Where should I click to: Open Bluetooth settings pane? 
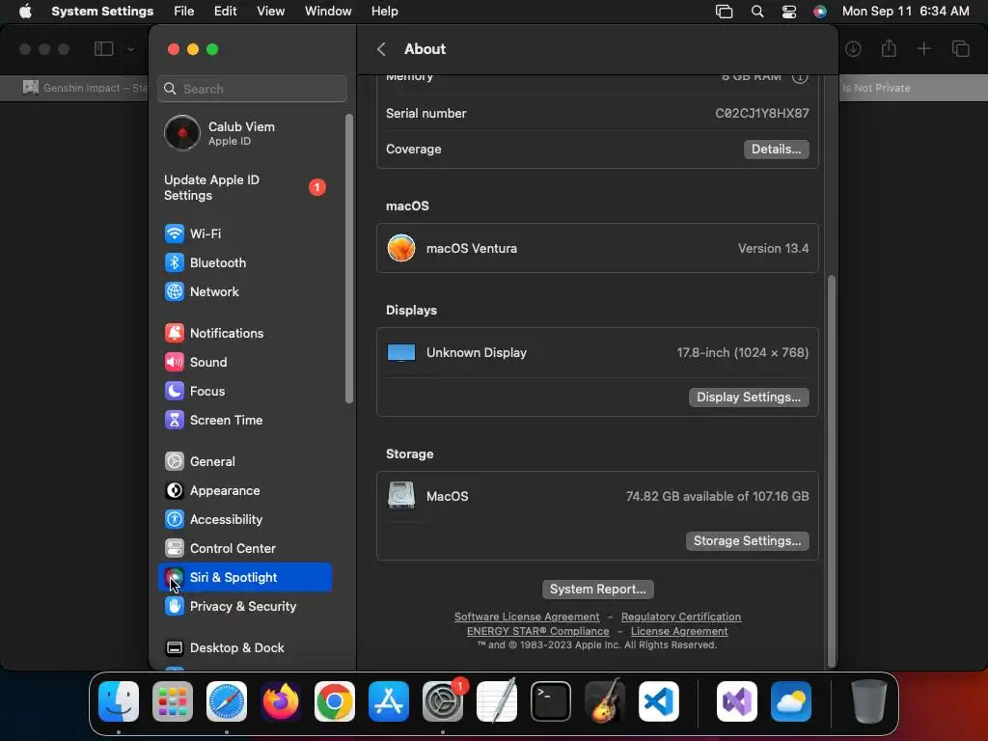point(244,262)
